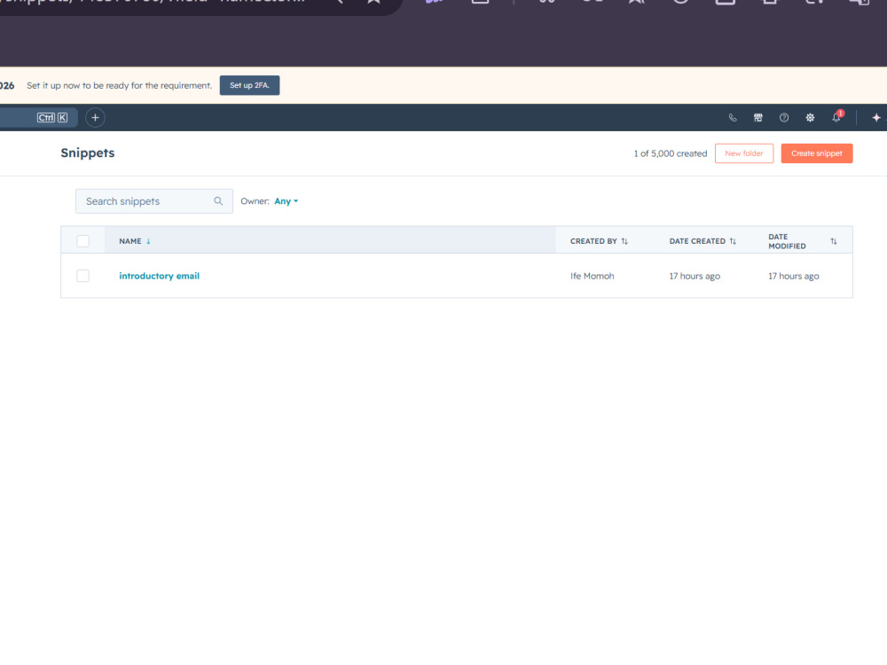Click the Set up 2FA button
The height and width of the screenshot is (665, 887).
tap(249, 85)
